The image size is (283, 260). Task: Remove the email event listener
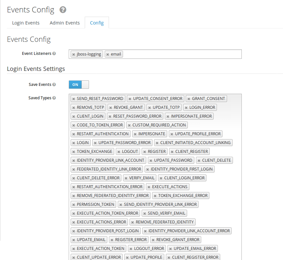108,54
